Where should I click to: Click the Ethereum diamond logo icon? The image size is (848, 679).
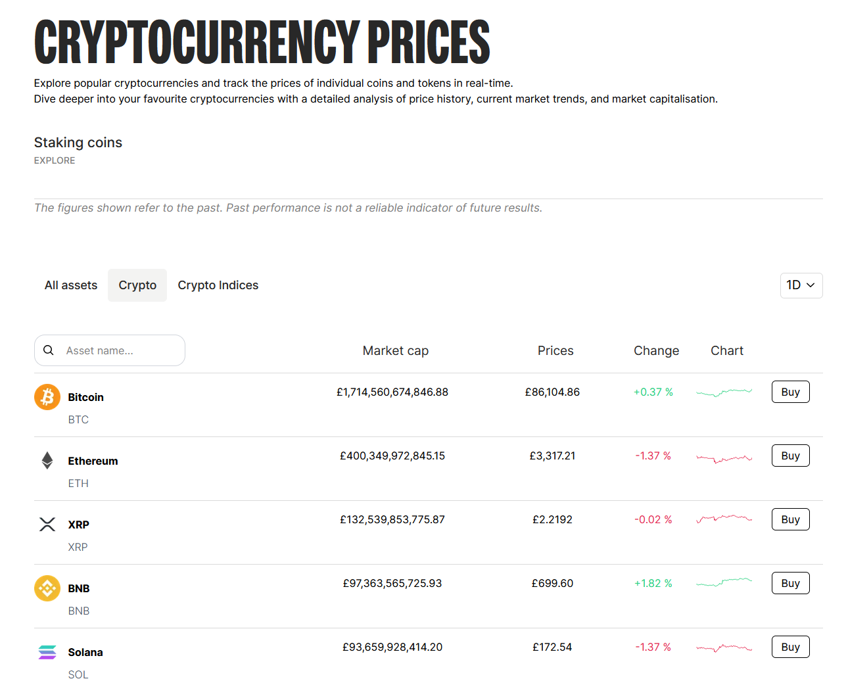[47, 461]
